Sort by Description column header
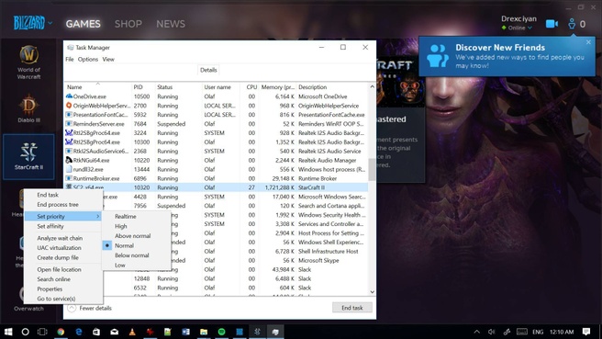The image size is (602, 339). click(332, 87)
